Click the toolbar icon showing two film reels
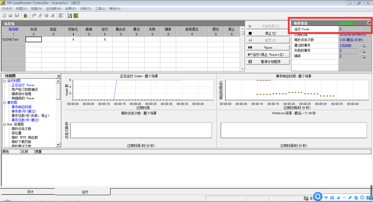 (70, 16)
